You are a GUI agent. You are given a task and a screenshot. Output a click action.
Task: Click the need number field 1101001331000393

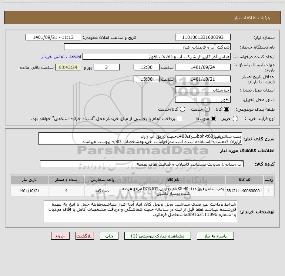(203, 37)
